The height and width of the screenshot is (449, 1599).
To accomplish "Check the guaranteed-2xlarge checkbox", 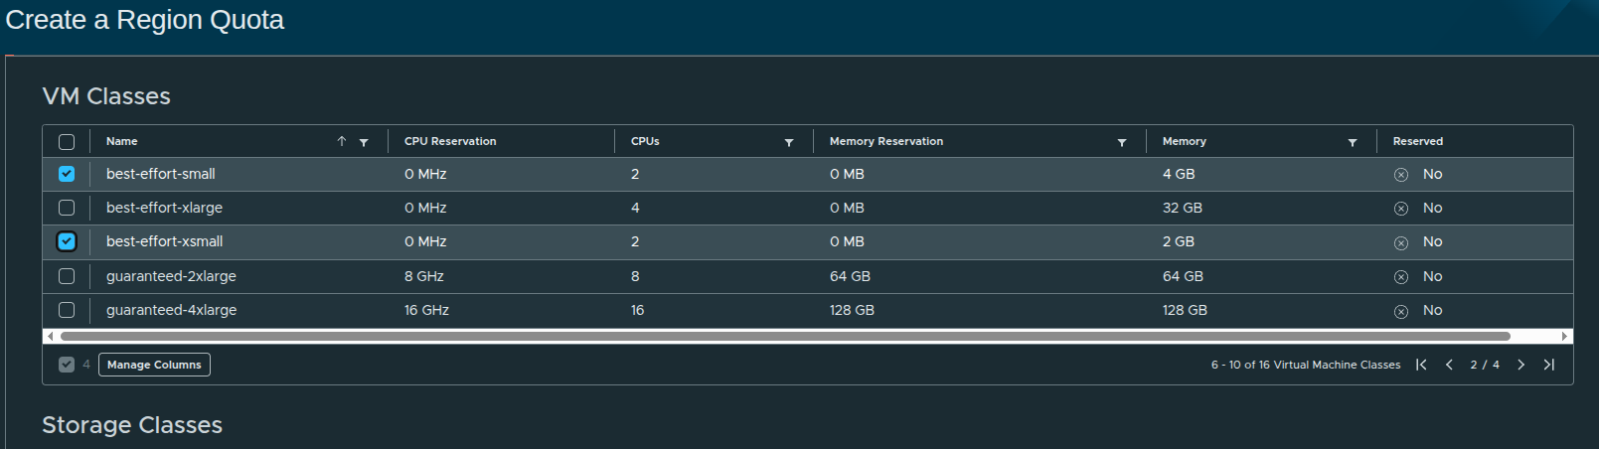I will (67, 276).
